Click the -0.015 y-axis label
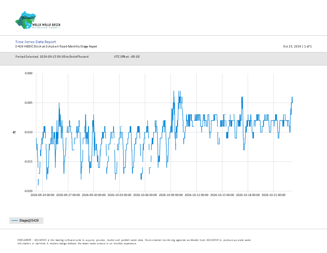The height and width of the screenshot is (253, 327). point(28,162)
